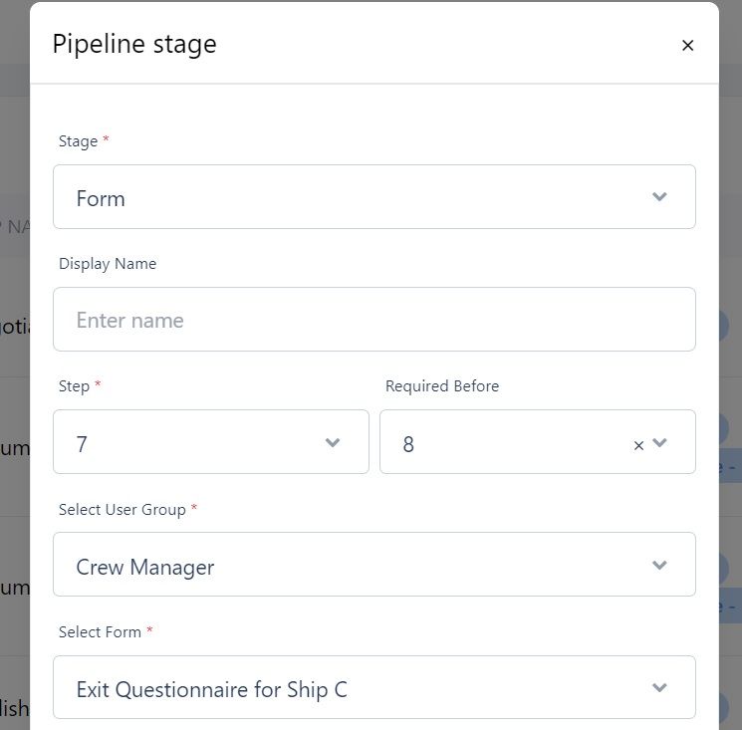This screenshot has width=742, height=730.
Task: Clear the Required Before value 8
Action: [x=638, y=445]
